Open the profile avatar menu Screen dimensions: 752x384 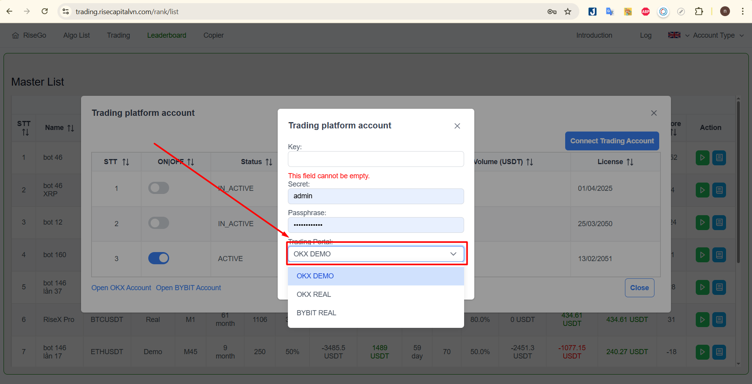point(725,11)
